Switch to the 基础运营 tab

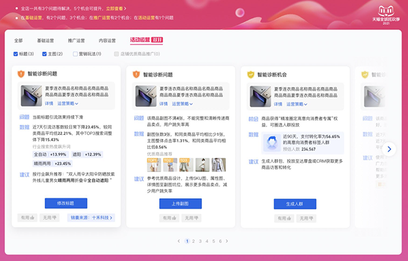[45, 40]
